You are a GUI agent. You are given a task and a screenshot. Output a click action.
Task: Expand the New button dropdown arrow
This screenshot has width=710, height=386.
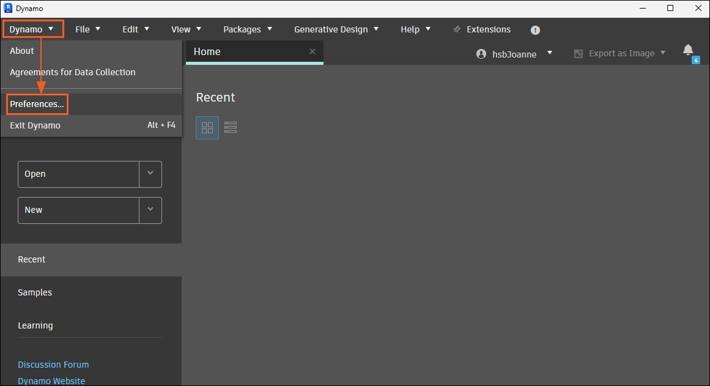(150, 210)
